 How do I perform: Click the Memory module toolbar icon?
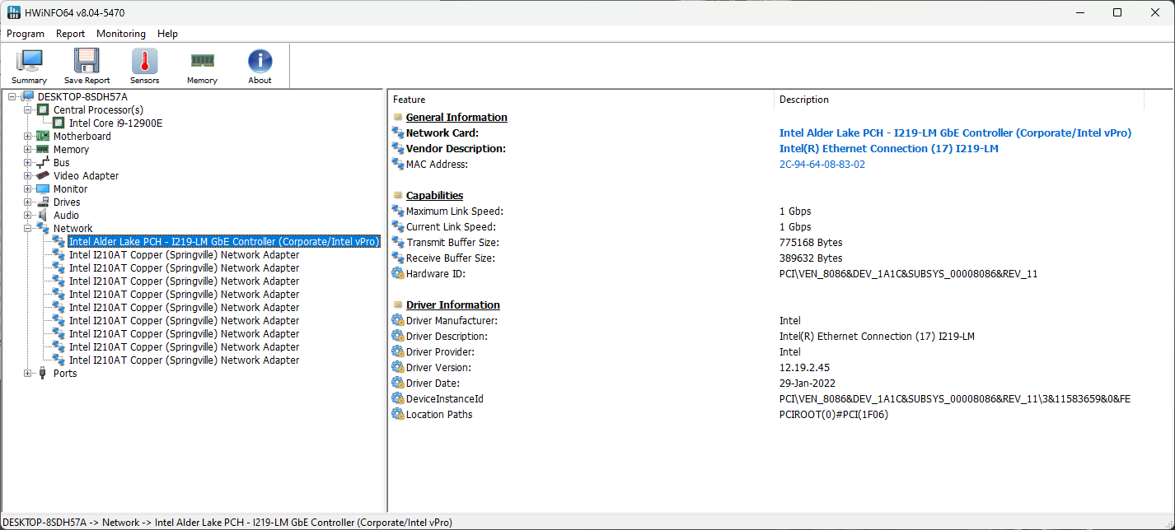click(x=202, y=61)
